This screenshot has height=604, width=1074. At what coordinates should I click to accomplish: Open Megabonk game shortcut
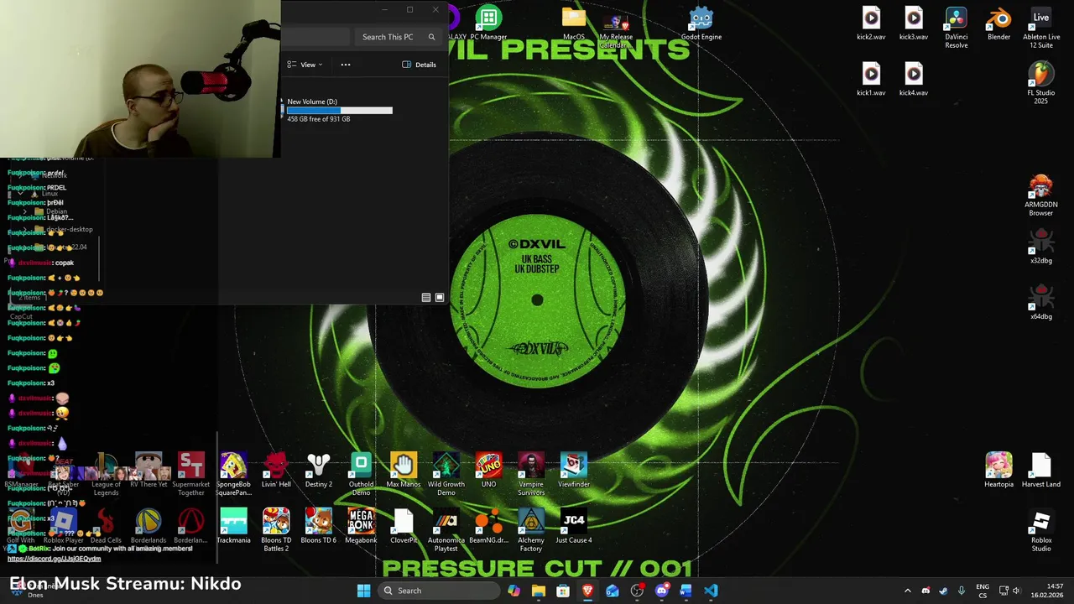click(361, 527)
